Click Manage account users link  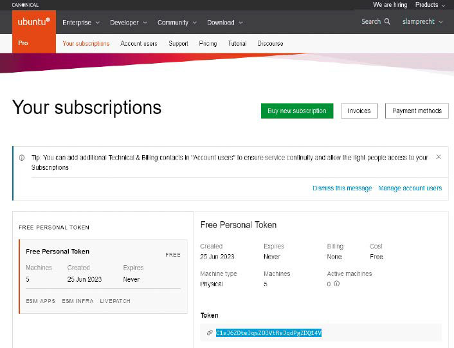click(x=410, y=188)
